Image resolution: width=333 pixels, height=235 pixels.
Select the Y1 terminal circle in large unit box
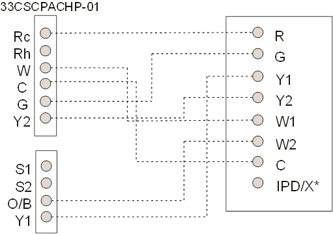coord(258,76)
